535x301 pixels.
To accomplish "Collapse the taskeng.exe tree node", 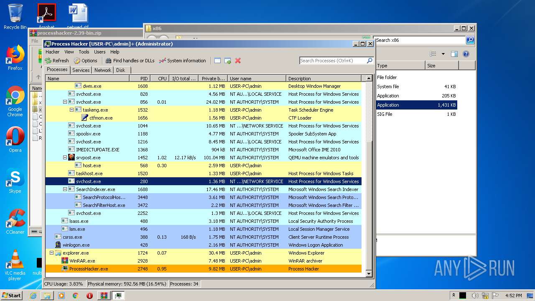I will coord(71,110).
